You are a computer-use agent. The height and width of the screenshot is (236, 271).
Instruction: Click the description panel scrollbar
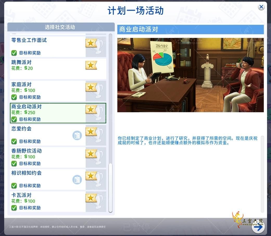(262, 174)
